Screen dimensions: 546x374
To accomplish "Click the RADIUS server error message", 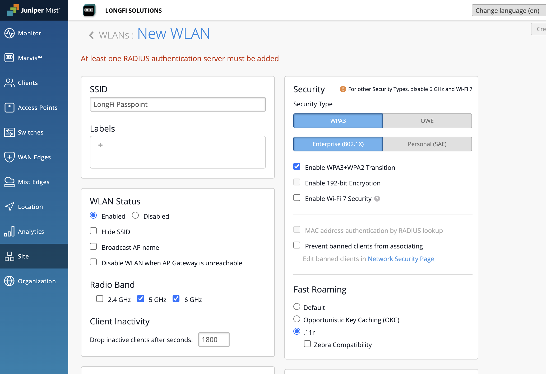I will 180,59.
